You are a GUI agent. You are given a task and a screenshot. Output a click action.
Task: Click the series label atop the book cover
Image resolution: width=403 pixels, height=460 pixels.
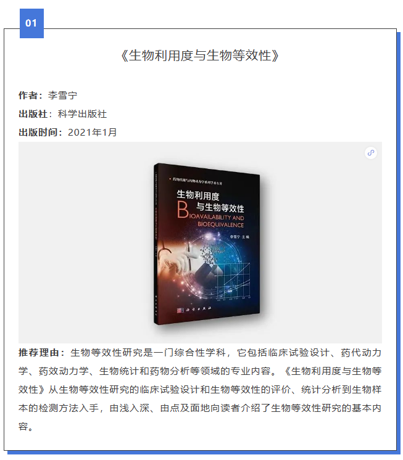pos(196,181)
